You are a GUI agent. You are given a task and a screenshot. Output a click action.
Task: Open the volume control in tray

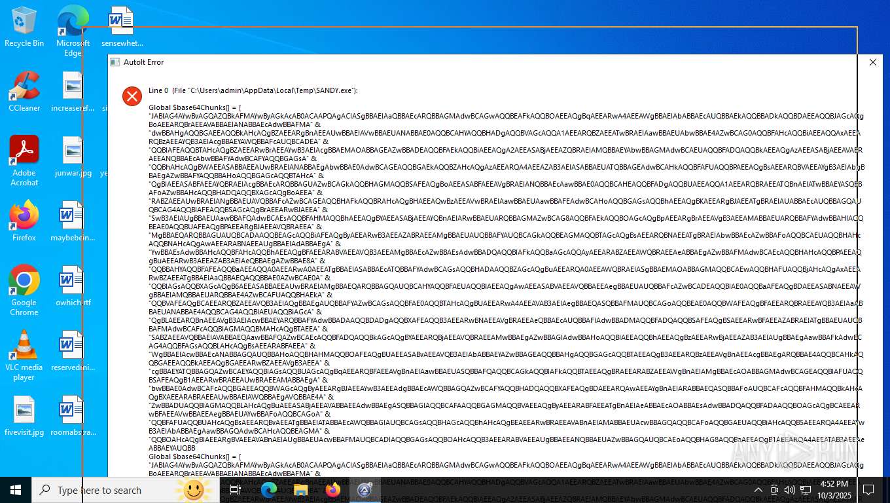click(789, 490)
